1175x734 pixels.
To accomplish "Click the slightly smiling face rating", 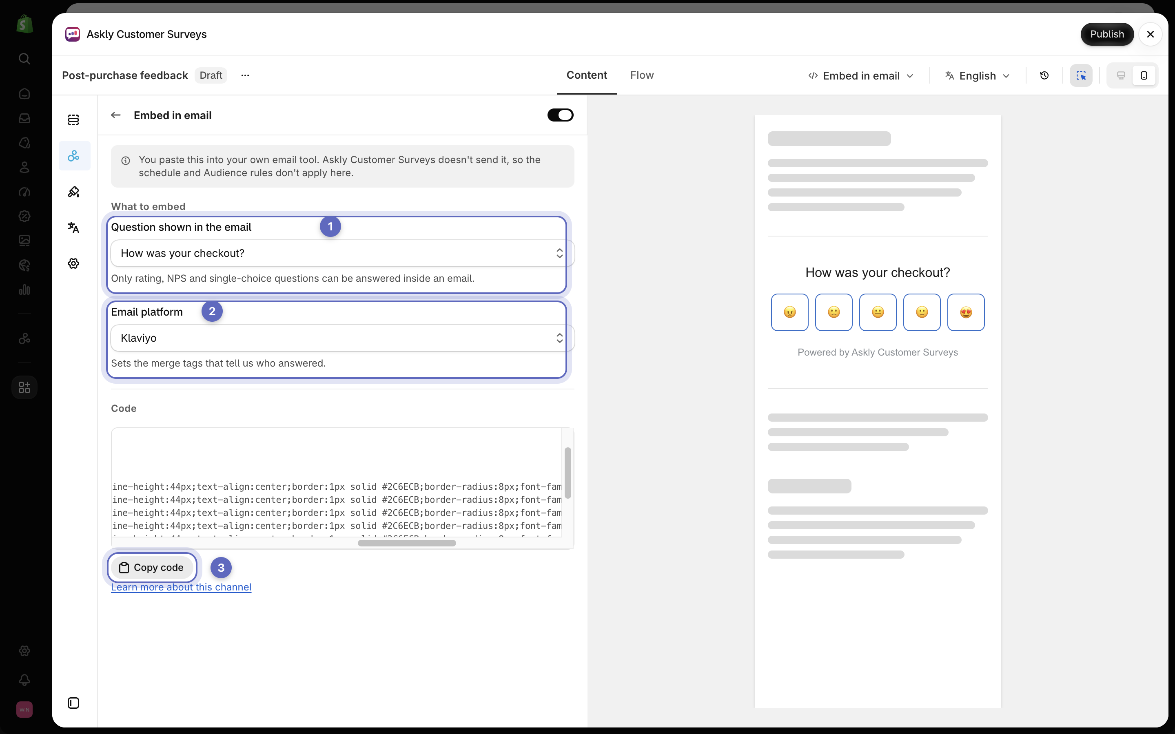I will 922,312.
